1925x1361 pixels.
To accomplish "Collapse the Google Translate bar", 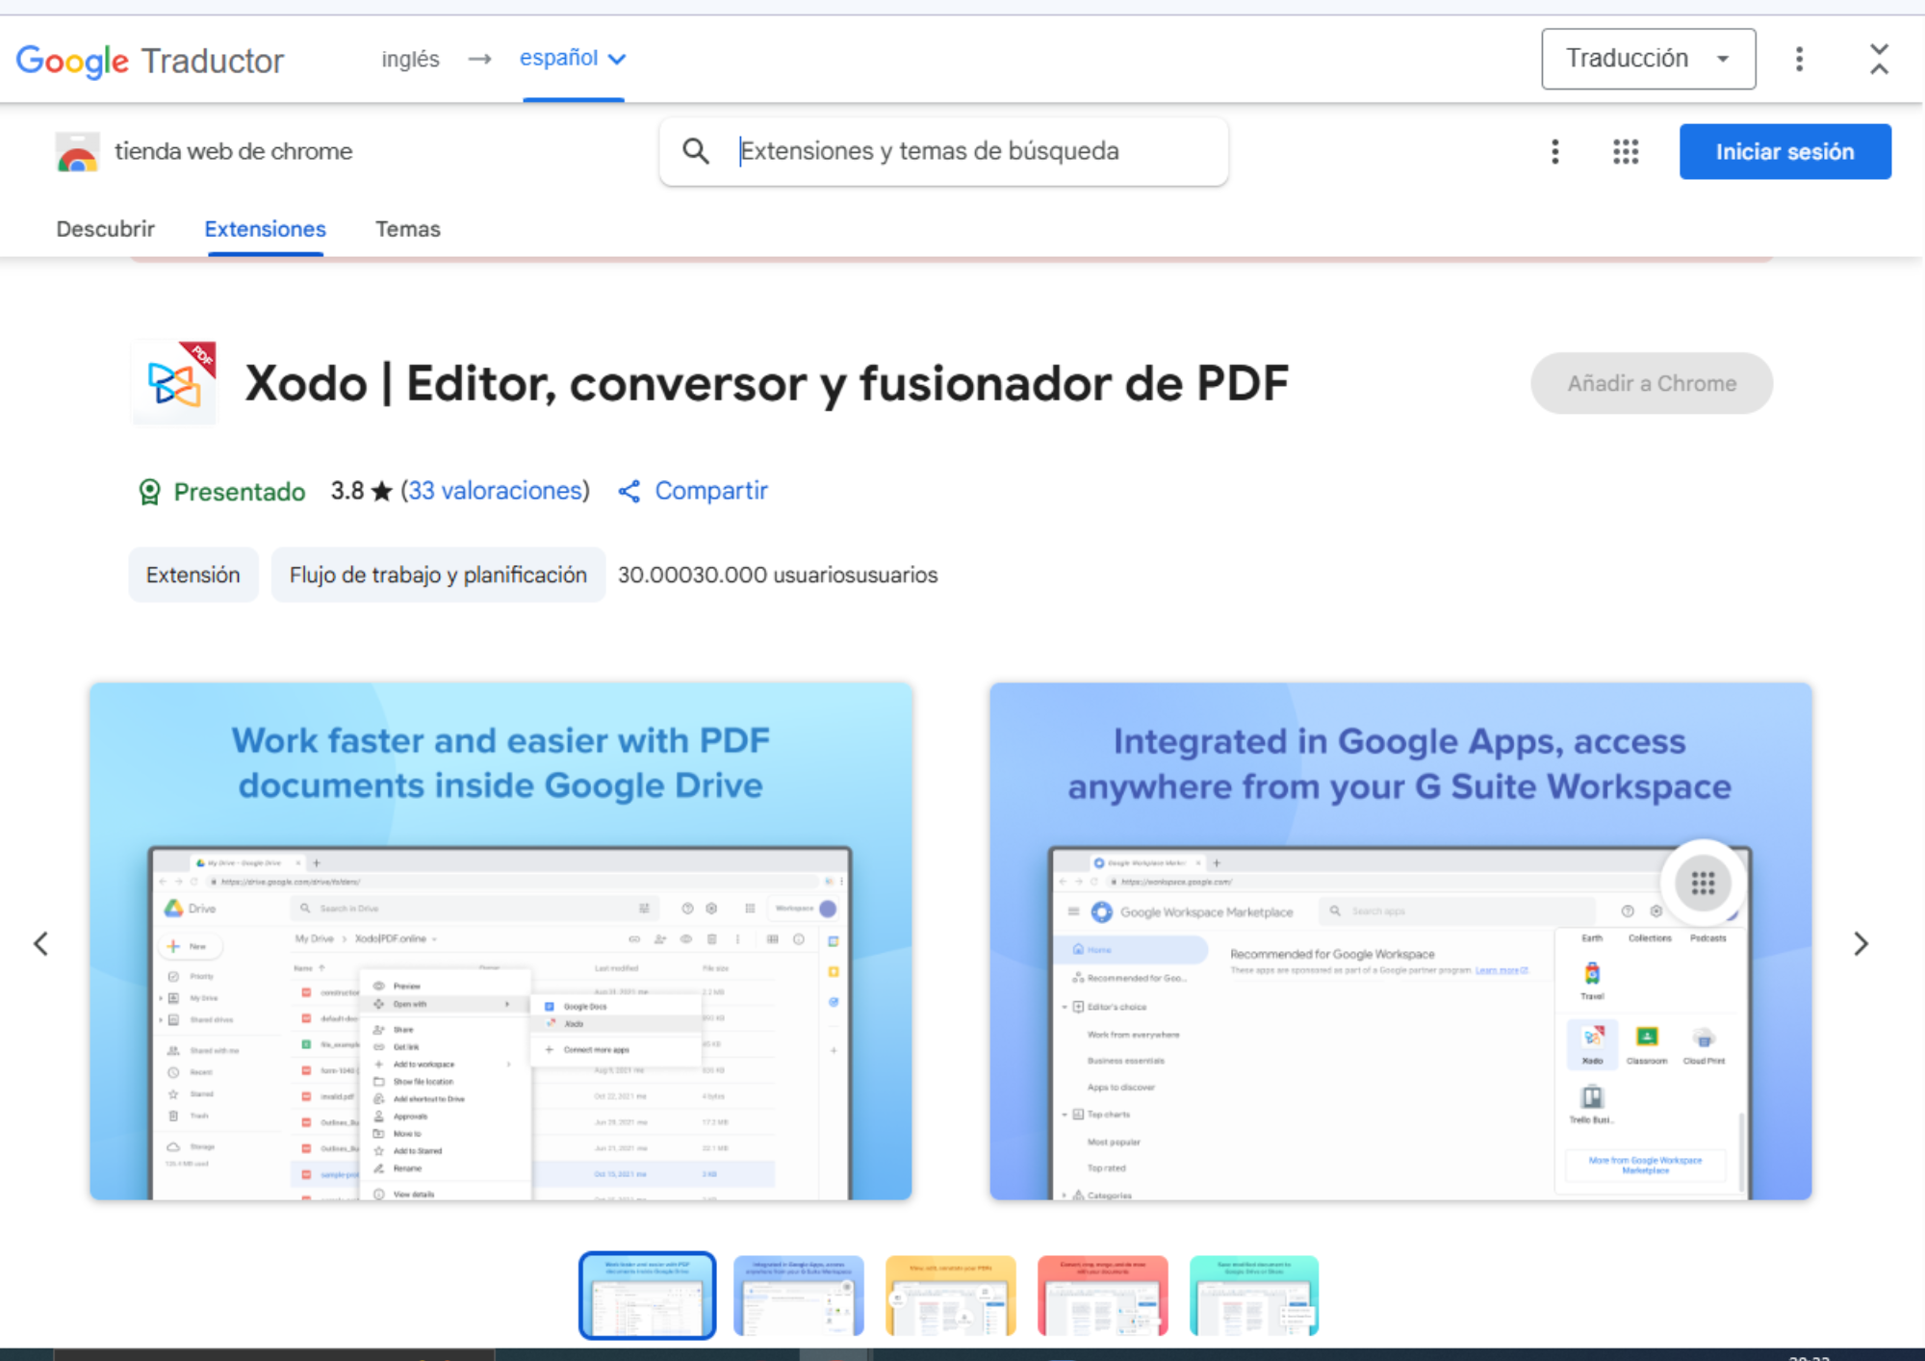I will pyautogui.click(x=1879, y=59).
